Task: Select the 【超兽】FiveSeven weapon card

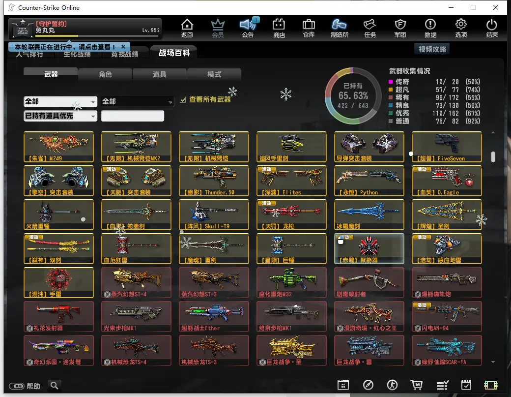Action: tap(447, 147)
